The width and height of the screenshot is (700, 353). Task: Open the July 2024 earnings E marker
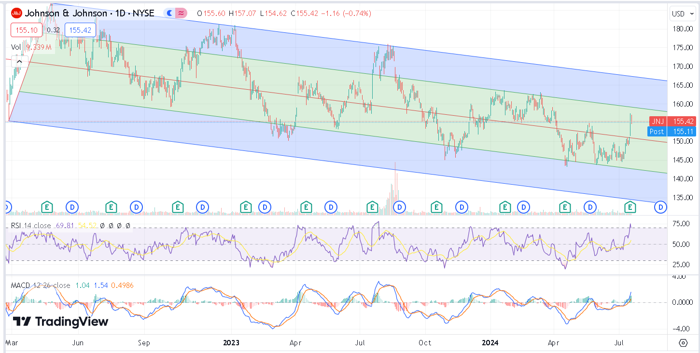click(630, 207)
